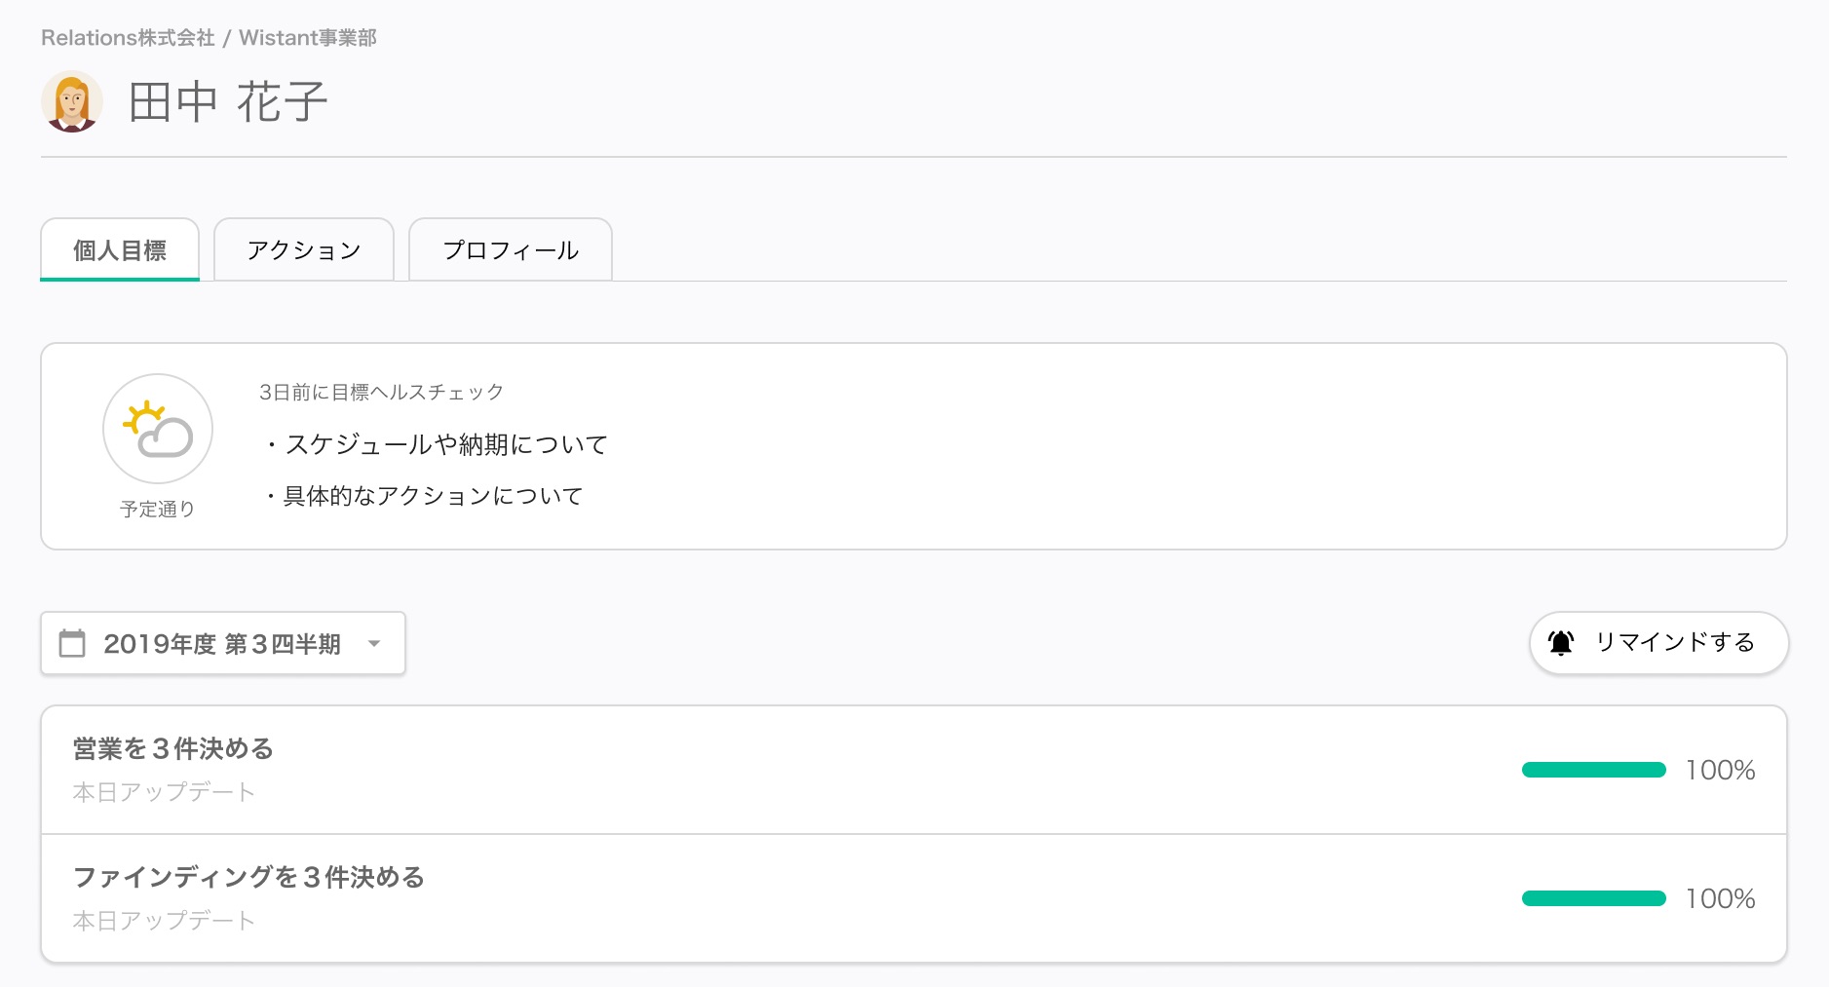This screenshot has height=987, width=1829.
Task: Open the Relations株式会社 breadcrumb link
Action: pos(128,38)
